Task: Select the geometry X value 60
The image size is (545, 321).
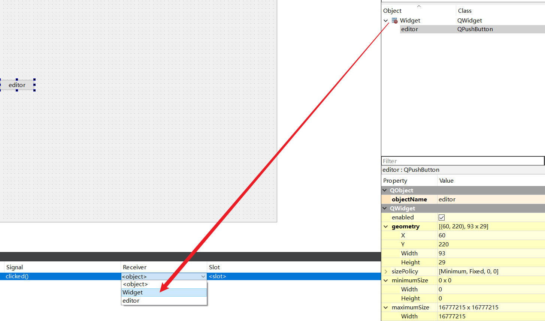Action: [491, 235]
